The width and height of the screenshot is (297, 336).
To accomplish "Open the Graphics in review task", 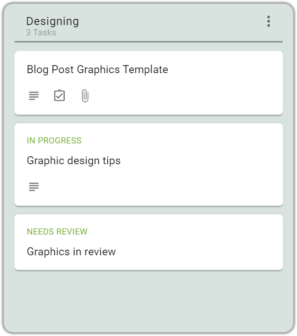I will [x=71, y=252].
